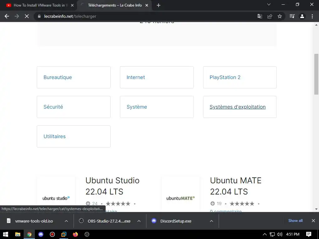The image size is (319, 239).
Task: Open the vmware-tools-old.iso download
Action: click(34, 221)
